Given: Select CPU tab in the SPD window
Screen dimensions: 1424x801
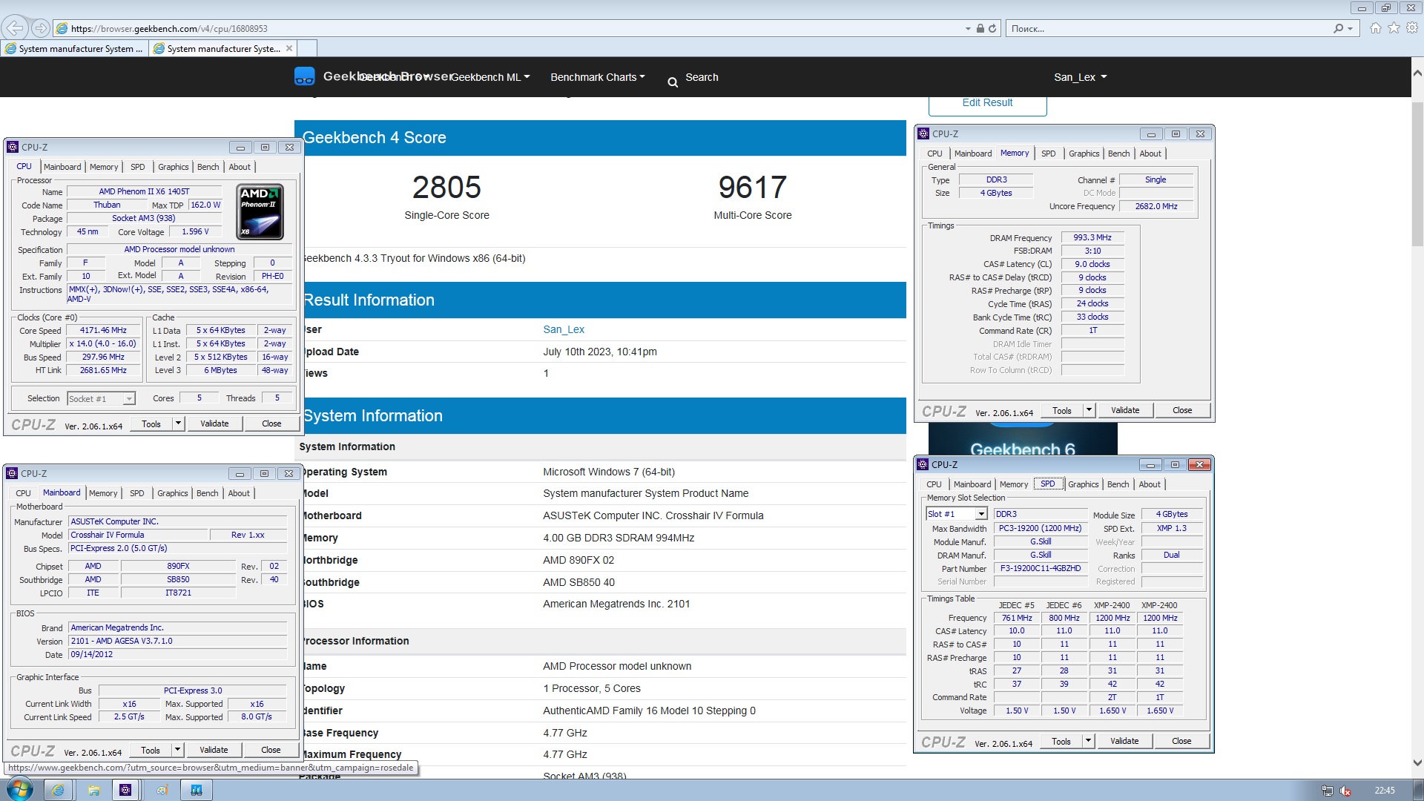Looking at the screenshot, I should click(934, 484).
